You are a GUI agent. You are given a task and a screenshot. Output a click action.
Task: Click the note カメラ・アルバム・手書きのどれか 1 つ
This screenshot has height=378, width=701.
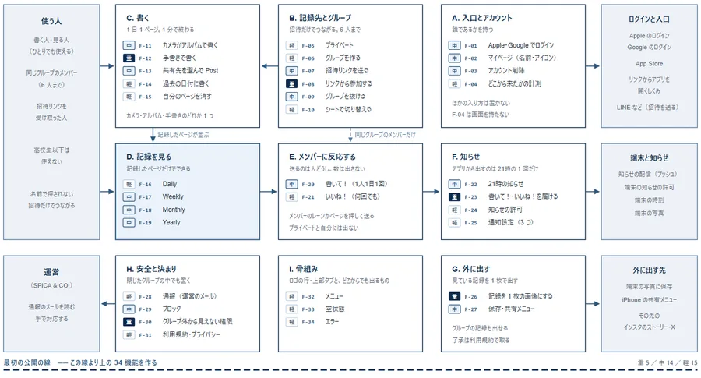(x=170, y=115)
